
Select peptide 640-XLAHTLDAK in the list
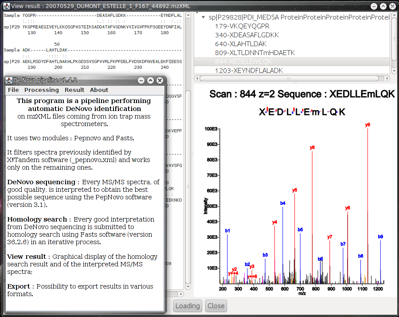point(240,44)
